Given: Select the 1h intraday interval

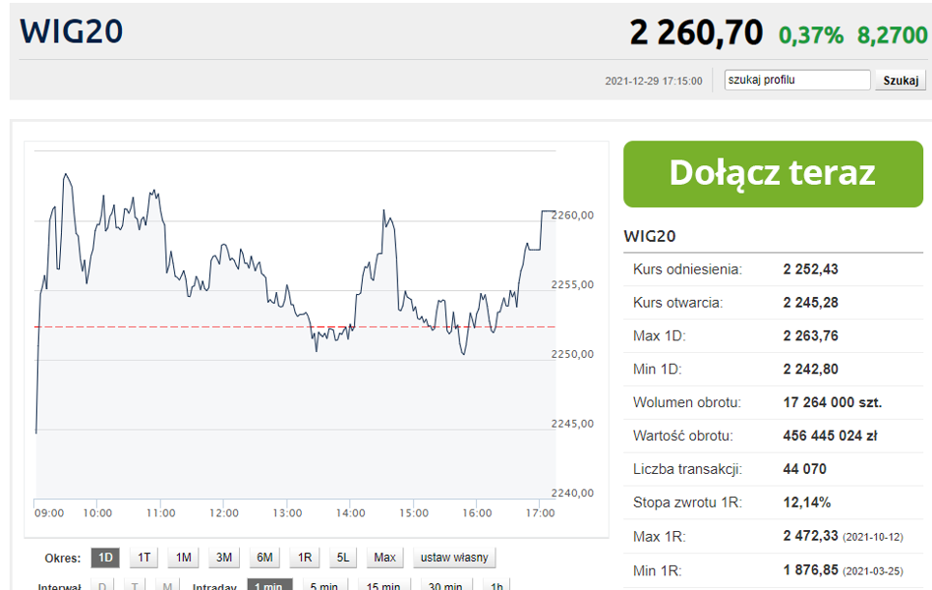Looking at the screenshot, I should 496,585.
